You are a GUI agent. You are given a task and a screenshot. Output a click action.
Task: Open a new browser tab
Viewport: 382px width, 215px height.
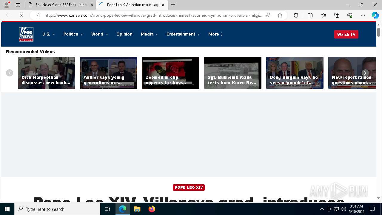point(173,5)
